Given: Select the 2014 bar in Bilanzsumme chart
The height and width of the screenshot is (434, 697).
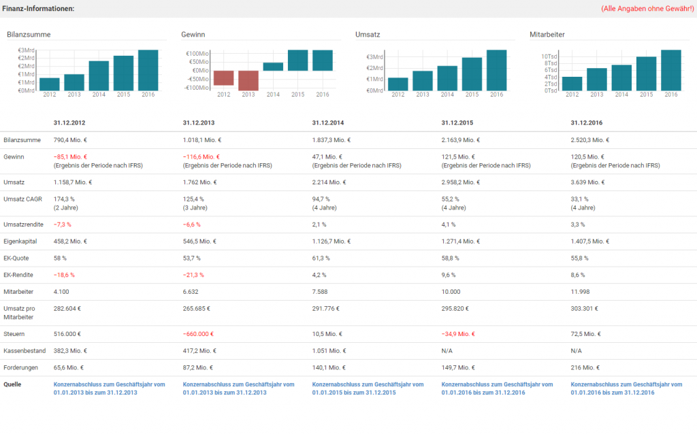Looking at the screenshot, I should (x=99, y=76).
